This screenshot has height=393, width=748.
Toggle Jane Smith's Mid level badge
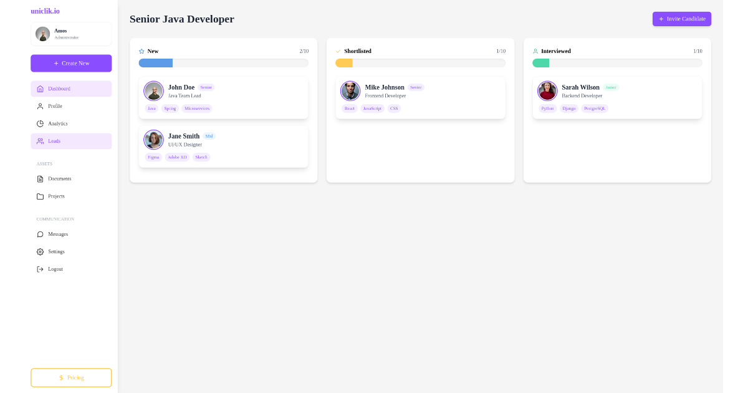(x=209, y=135)
